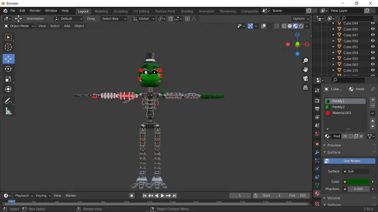Remove material slot with minus button
The width and height of the screenshot is (378, 212).
coord(373,105)
